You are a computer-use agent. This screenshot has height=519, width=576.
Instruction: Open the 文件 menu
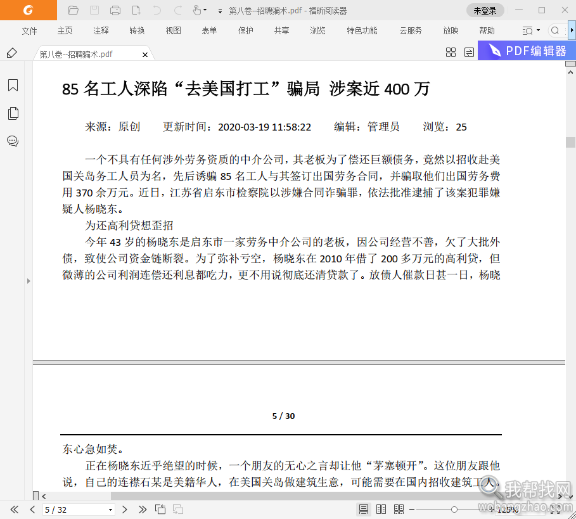pos(29,31)
